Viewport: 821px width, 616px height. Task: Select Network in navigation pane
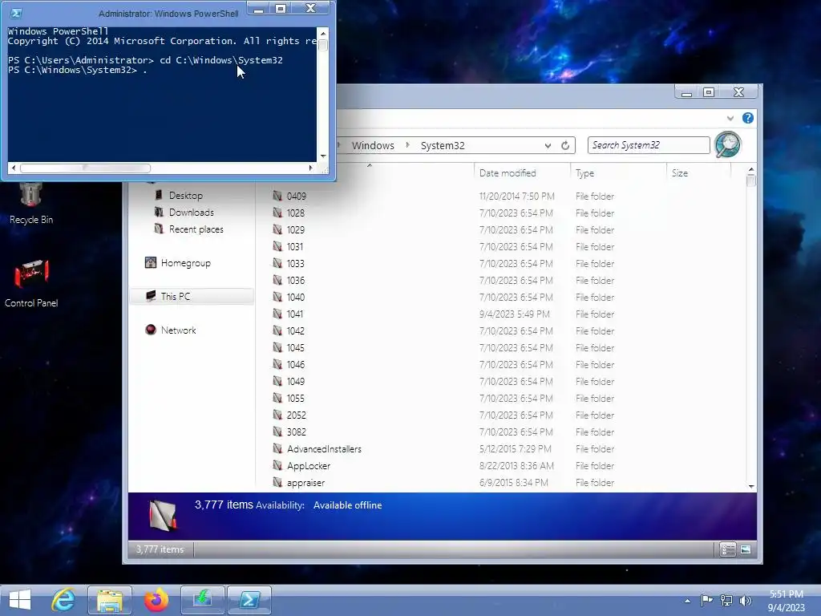tap(178, 330)
